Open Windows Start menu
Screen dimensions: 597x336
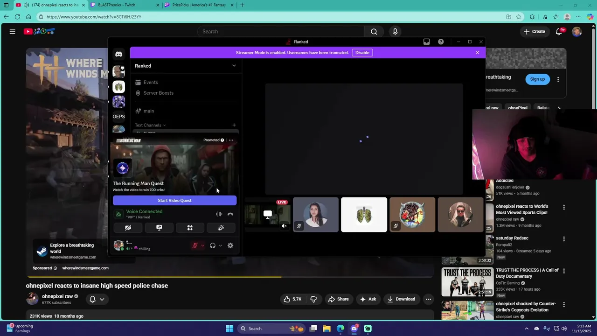click(x=229, y=329)
